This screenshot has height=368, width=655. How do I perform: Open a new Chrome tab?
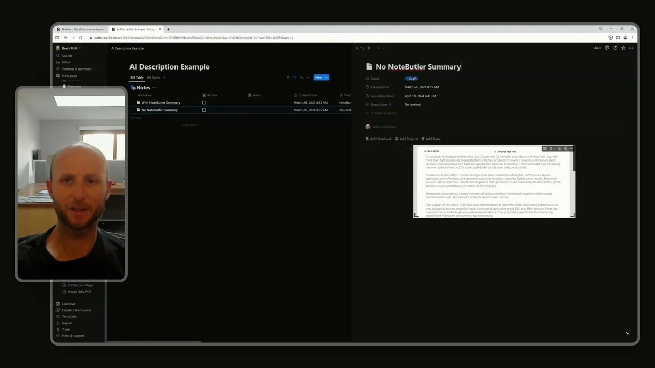point(168,29)
